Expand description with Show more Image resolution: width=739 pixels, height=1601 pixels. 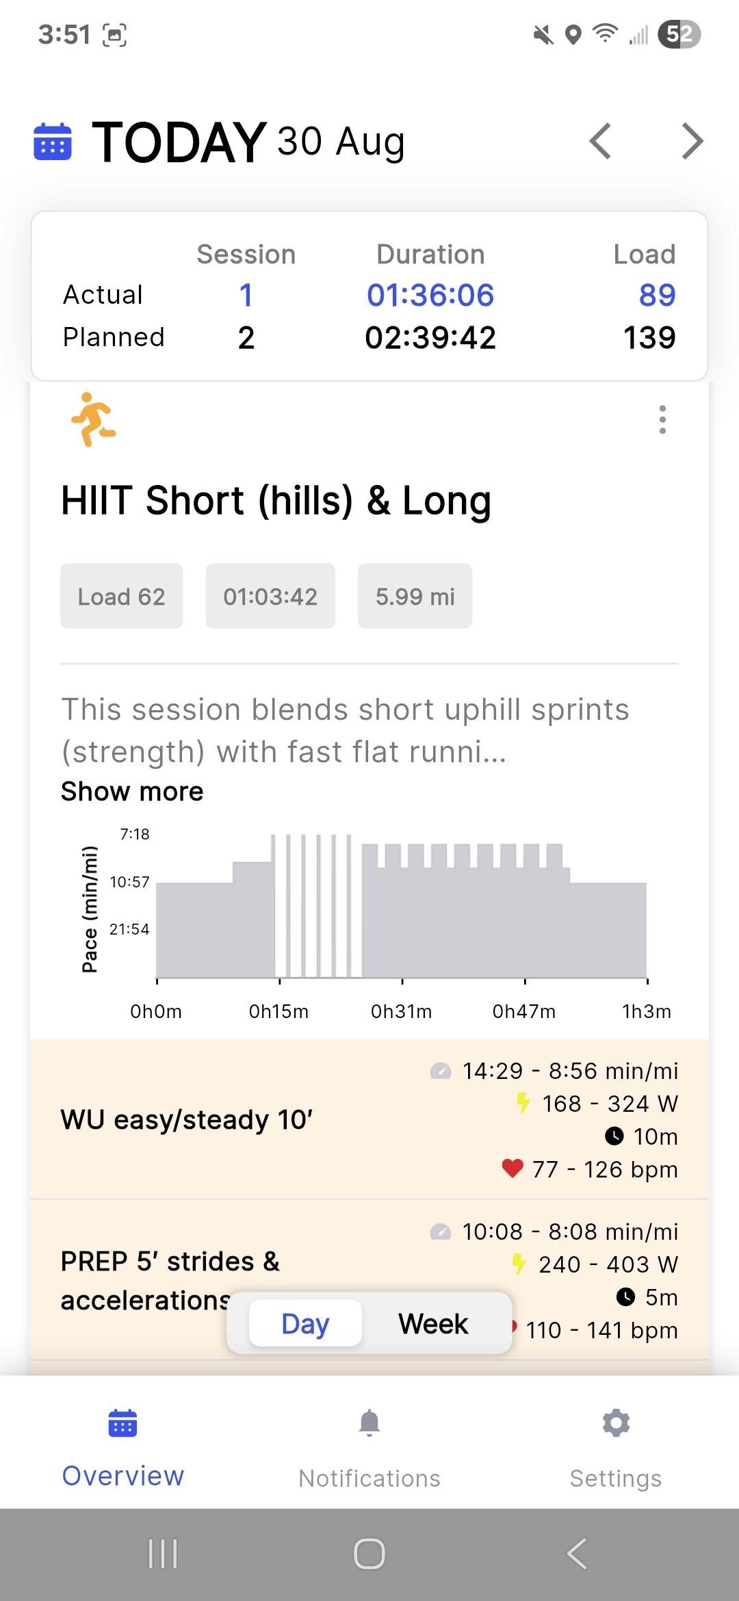click(x=132, y=792)
